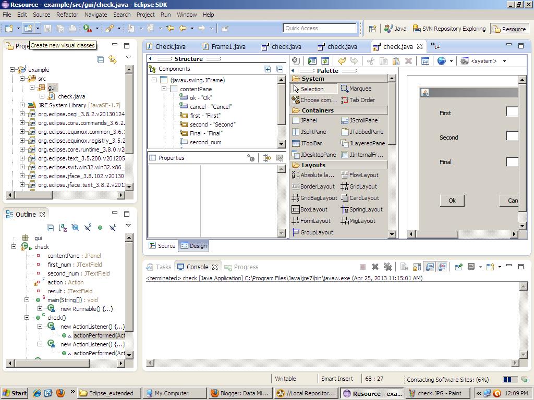Expand check.java in Project Explorer
The width and height of the screenshot is (534, 400).
[42, 96]
